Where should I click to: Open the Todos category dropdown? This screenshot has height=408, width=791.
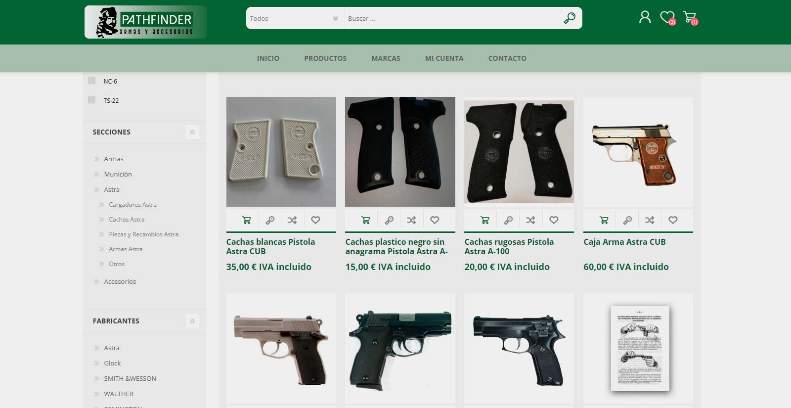[295, 18]
